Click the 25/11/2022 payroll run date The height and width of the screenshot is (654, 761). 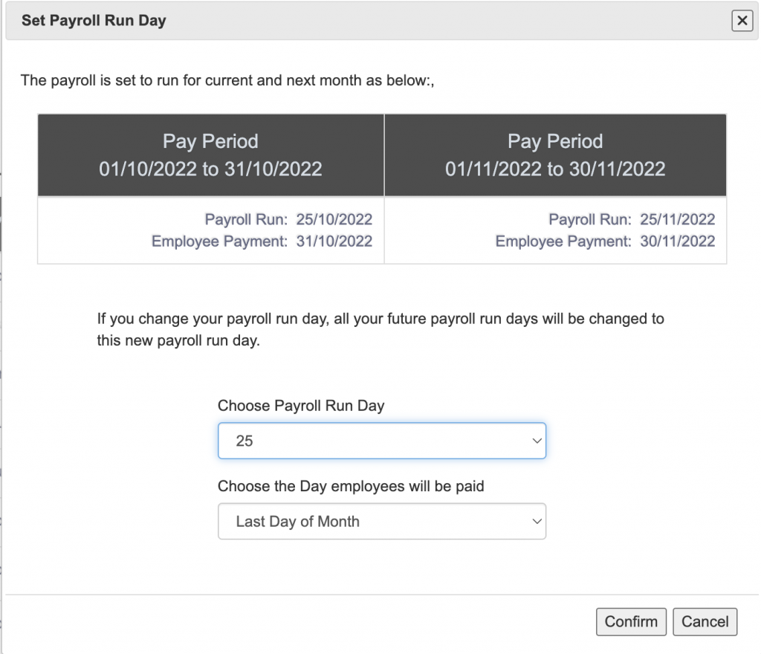(x=676, y=219)
